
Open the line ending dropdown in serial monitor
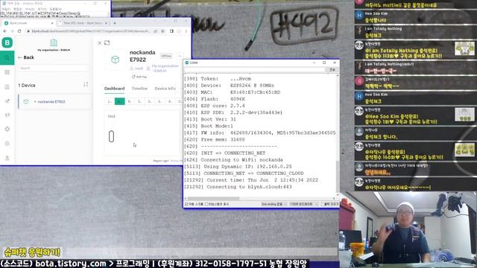(274, 204)
